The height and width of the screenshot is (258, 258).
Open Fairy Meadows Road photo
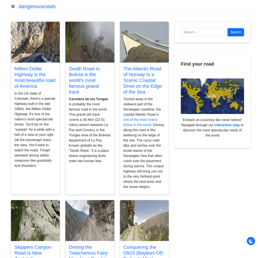(x=90, y=220)
